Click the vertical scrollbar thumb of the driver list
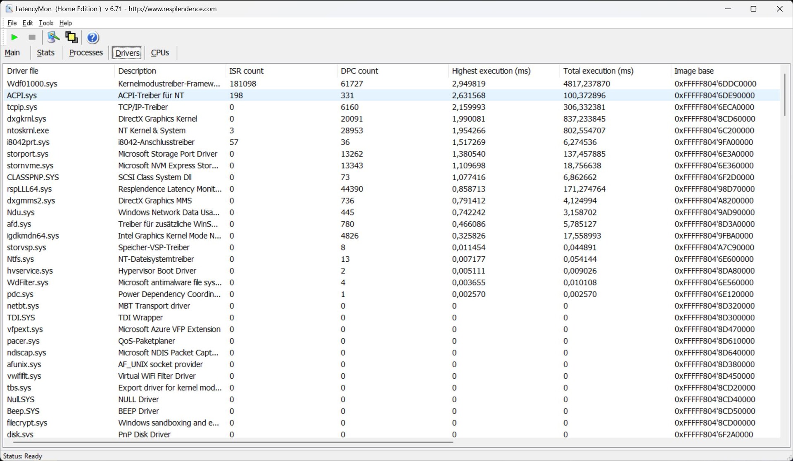 click(784, 95)
